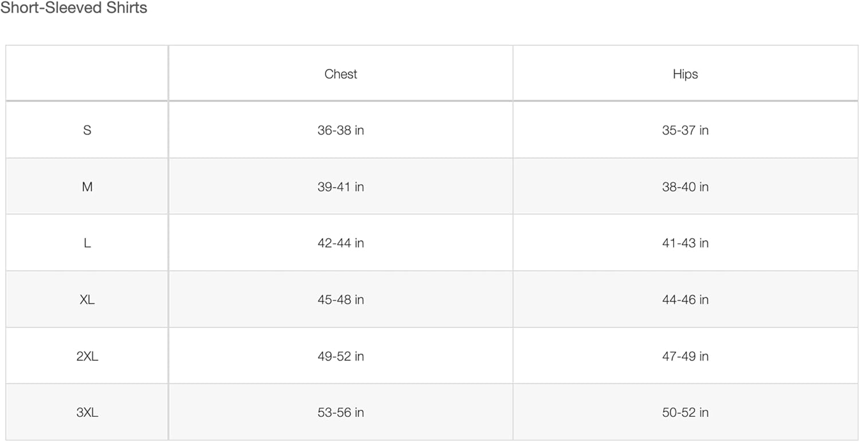Click hips measurement 44-46 in
Screen dimensions: 860x442
tap(685, 299)
